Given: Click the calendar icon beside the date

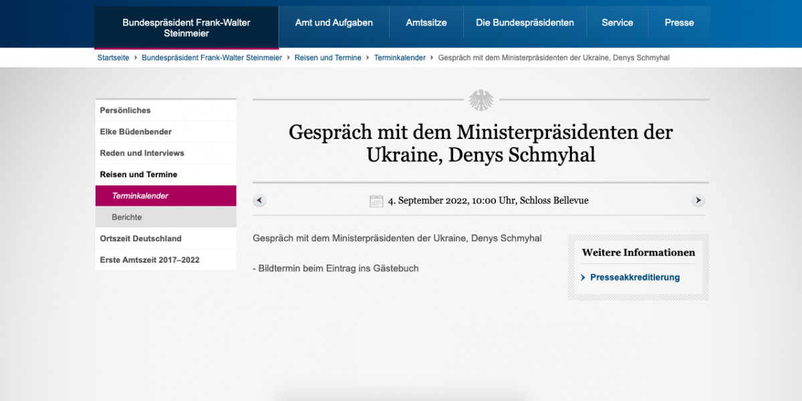Looking at the screenshot, I should point(376,200).
